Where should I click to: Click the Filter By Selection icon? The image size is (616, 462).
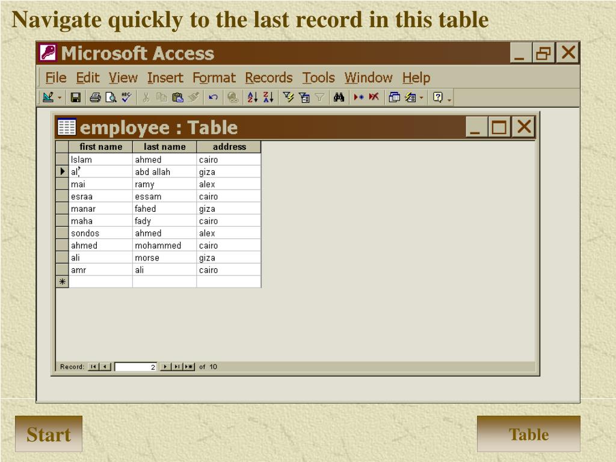289,97
